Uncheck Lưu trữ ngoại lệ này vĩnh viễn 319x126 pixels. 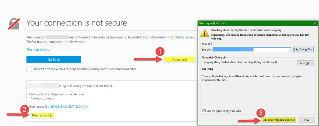pyautogui.click(x=204, y=111)
